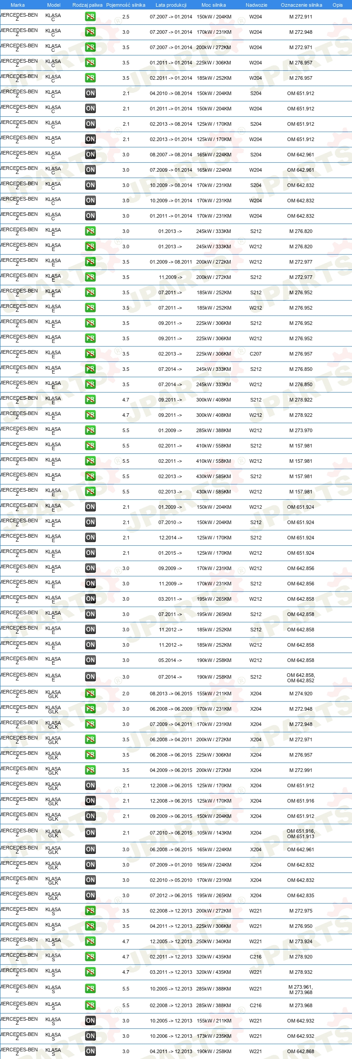
Task: Click the PB icon in the 285kW C216 row
Action: point(90,1005)
